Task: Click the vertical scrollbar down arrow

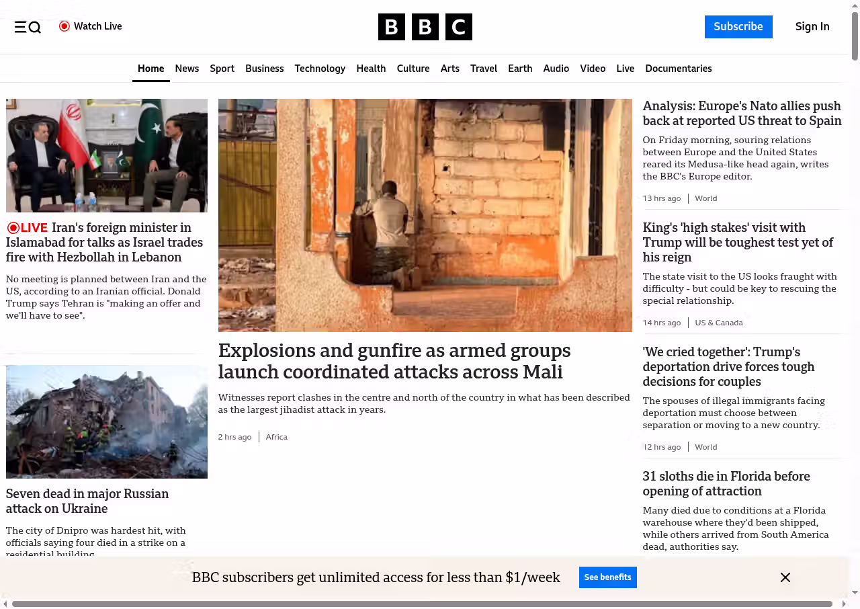Action: coord(855,592)
